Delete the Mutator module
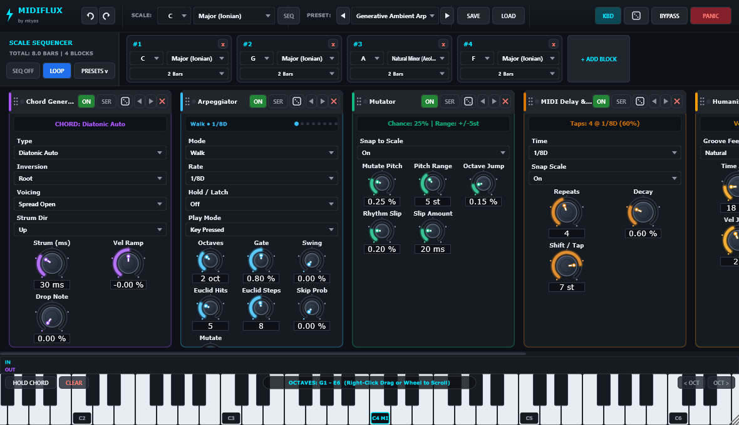739x425 pixels. click(505, 101)
